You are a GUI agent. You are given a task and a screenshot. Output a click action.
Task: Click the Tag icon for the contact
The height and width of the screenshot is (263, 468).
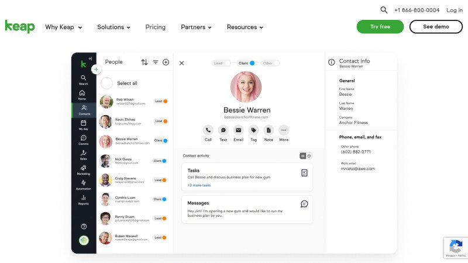[x=253, y=130]
